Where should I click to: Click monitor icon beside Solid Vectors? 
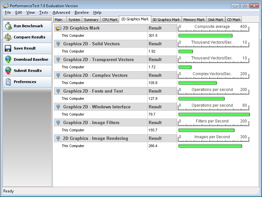pyautogui.click(x=58, y=44)
